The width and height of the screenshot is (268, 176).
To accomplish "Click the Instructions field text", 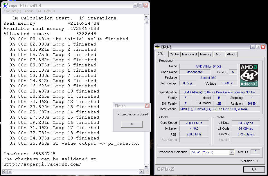I will point(220,109).
